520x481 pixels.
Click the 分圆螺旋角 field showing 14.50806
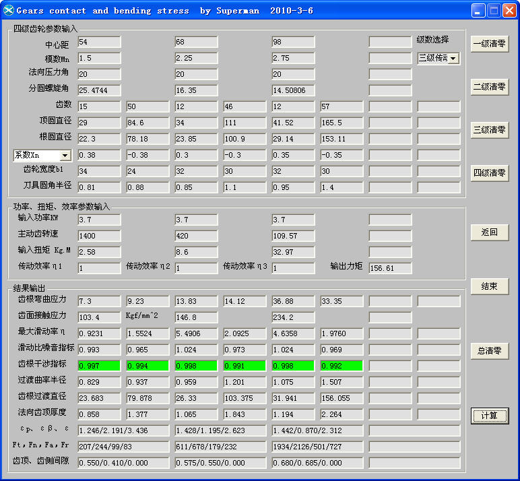(x=293, y=90)
